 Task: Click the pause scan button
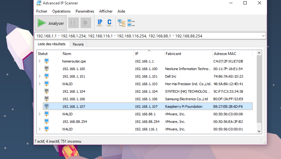click(73, 23)
